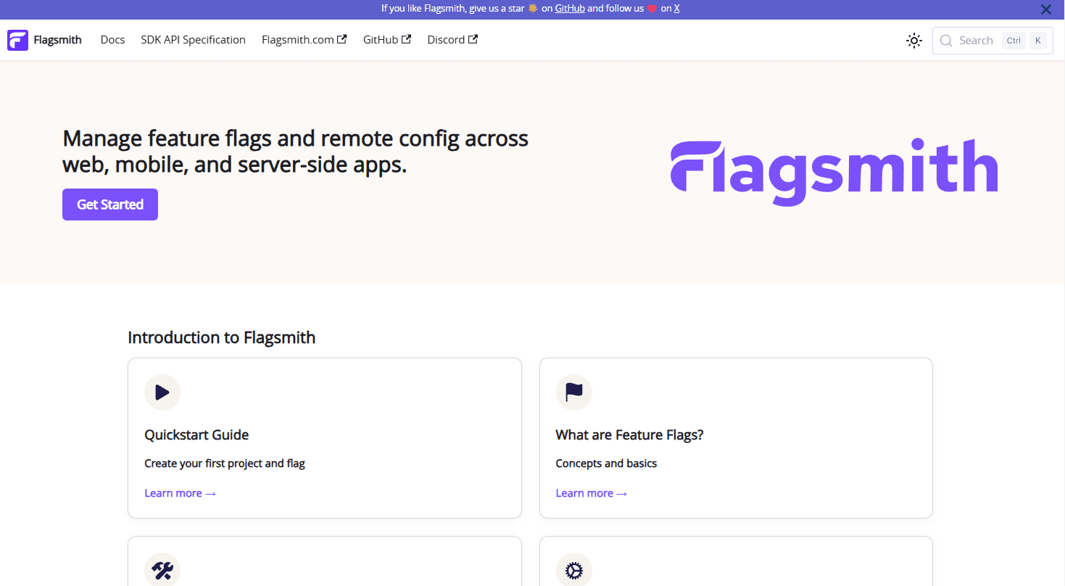Click the Flagsmith brand name in navbar
Viewport: 1065px width, 586px height.
coord(58,40)
